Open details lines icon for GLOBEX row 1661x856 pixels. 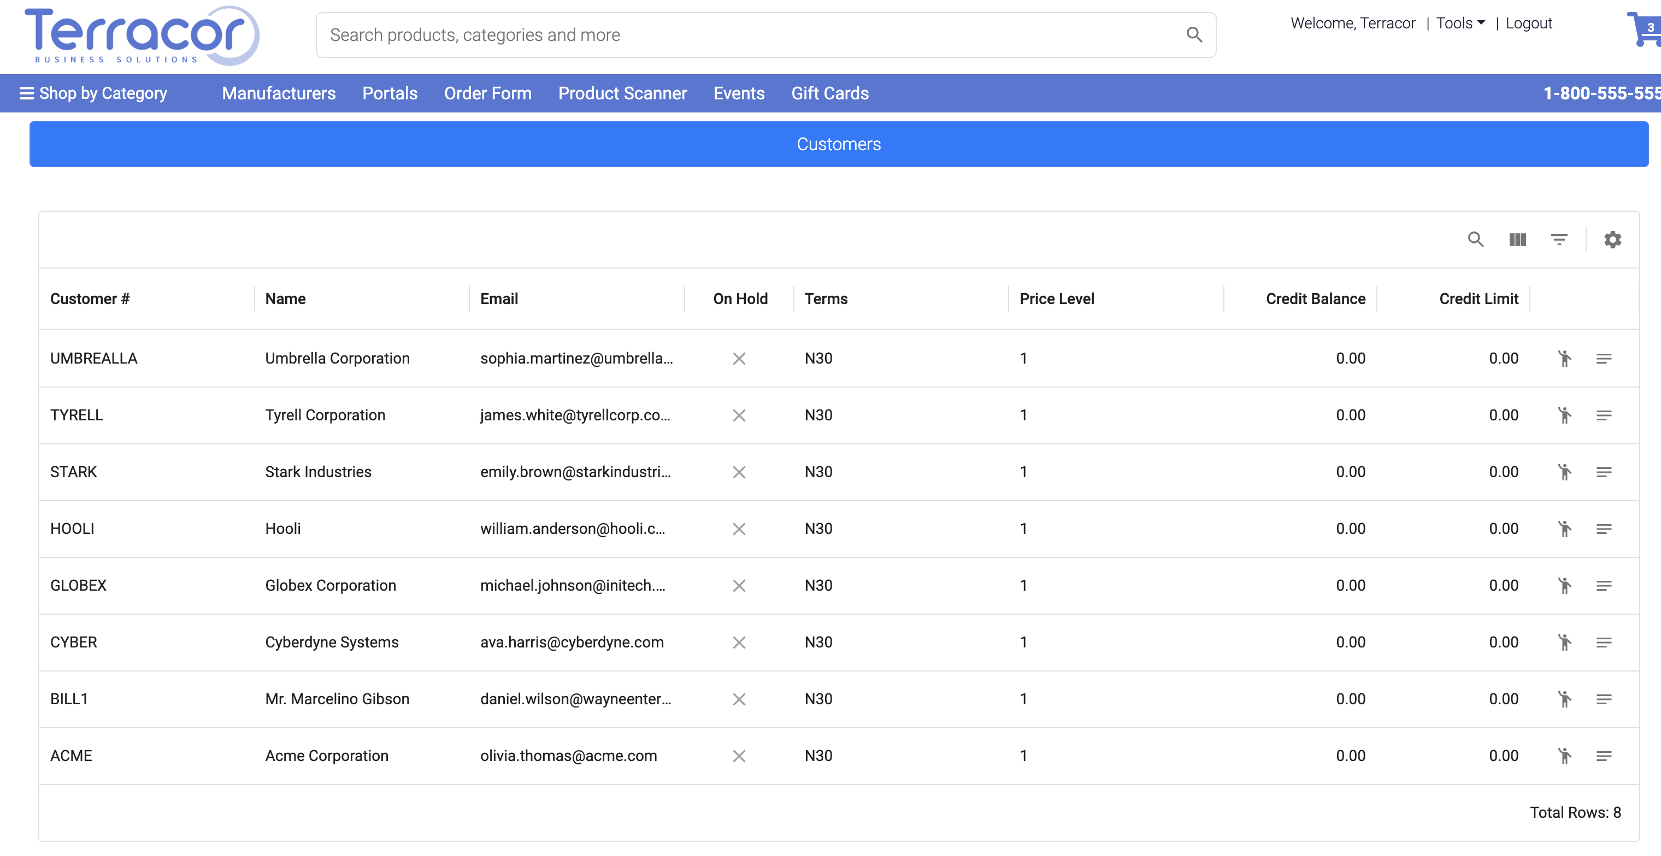(1604, 585)
